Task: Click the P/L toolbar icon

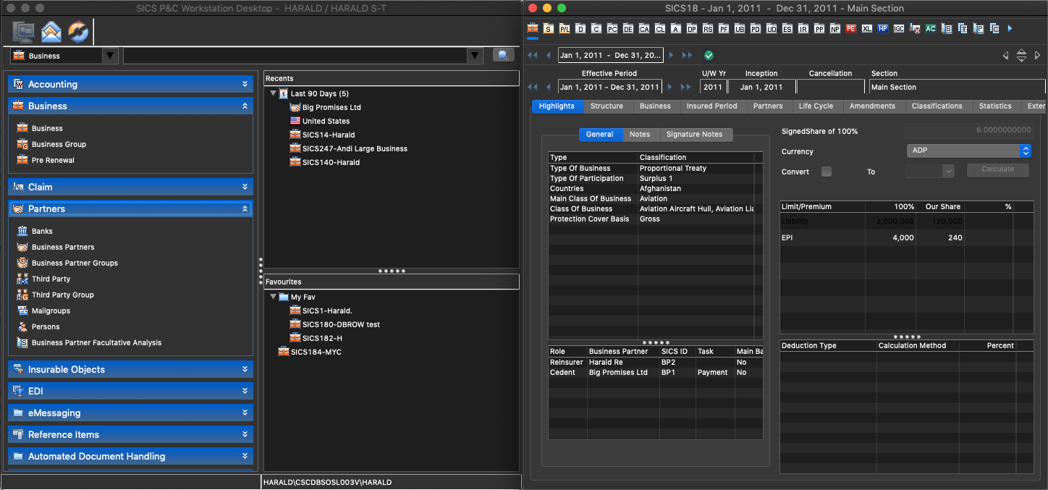Action: (564, 29)
